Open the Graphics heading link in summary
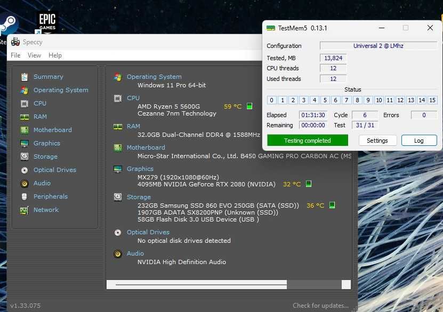443x312 pixels. [140, 169]
